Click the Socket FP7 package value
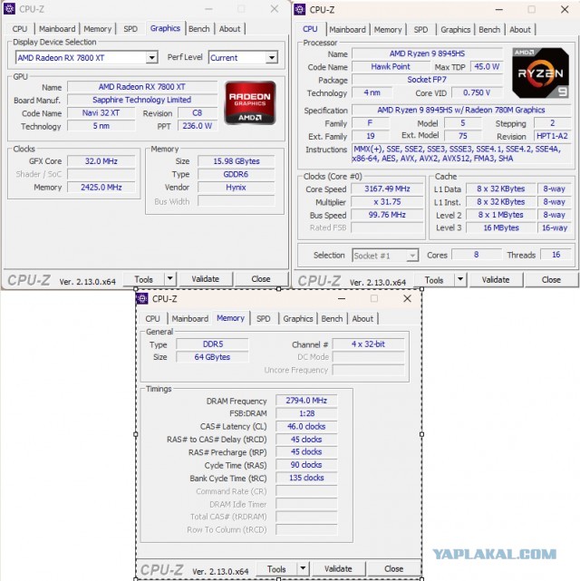 [x=427, y=79]
